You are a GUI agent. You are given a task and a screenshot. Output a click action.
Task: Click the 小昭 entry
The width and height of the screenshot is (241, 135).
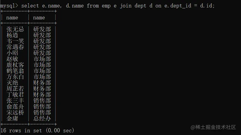(12, 53)
